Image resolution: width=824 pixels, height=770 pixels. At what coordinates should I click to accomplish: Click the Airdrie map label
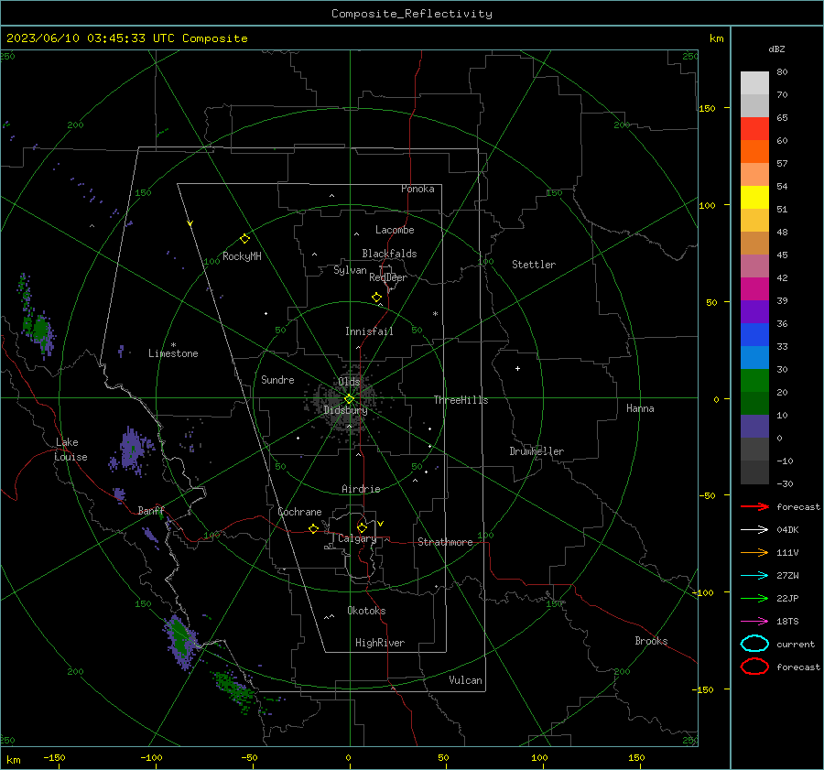click(361, 489)
